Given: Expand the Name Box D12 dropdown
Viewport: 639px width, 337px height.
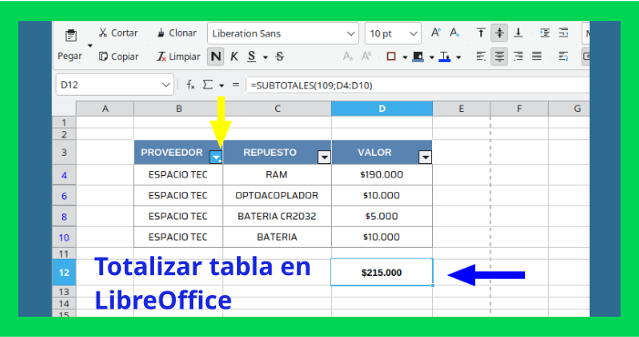Looking at the screenshot, I should [166, 85].
